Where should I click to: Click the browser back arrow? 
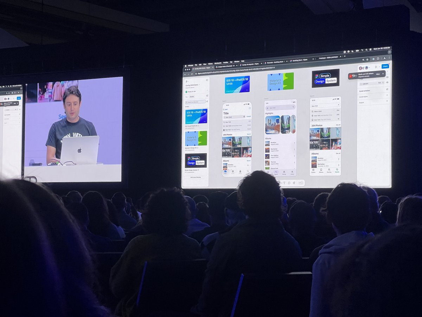185,74
